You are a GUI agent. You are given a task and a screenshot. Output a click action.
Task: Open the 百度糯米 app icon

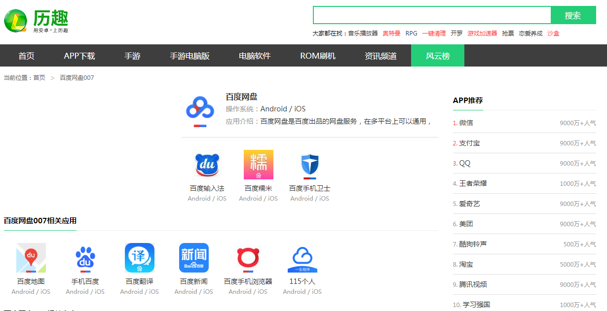tap(258, 165)
